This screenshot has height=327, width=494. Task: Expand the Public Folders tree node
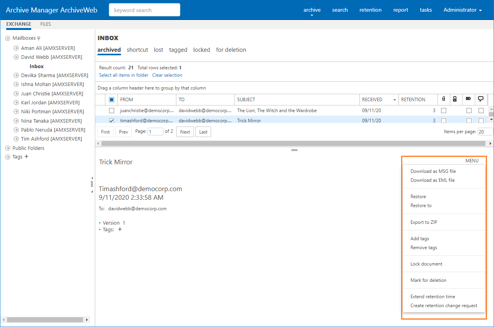tap(7, 148)
